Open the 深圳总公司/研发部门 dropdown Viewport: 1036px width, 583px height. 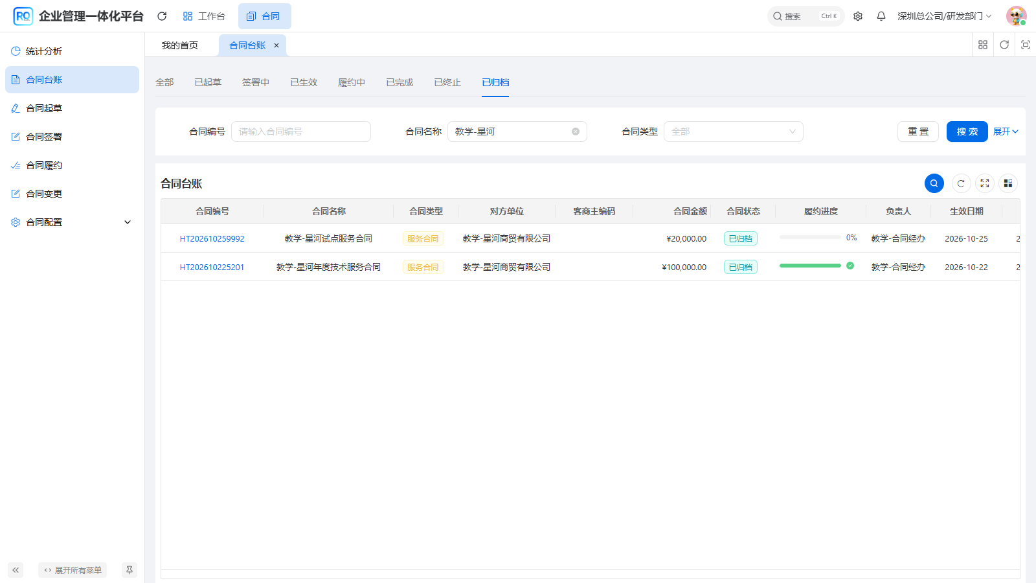945,16
